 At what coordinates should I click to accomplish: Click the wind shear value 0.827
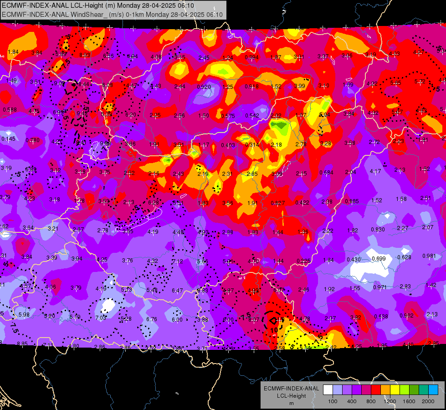pos(278,203)
